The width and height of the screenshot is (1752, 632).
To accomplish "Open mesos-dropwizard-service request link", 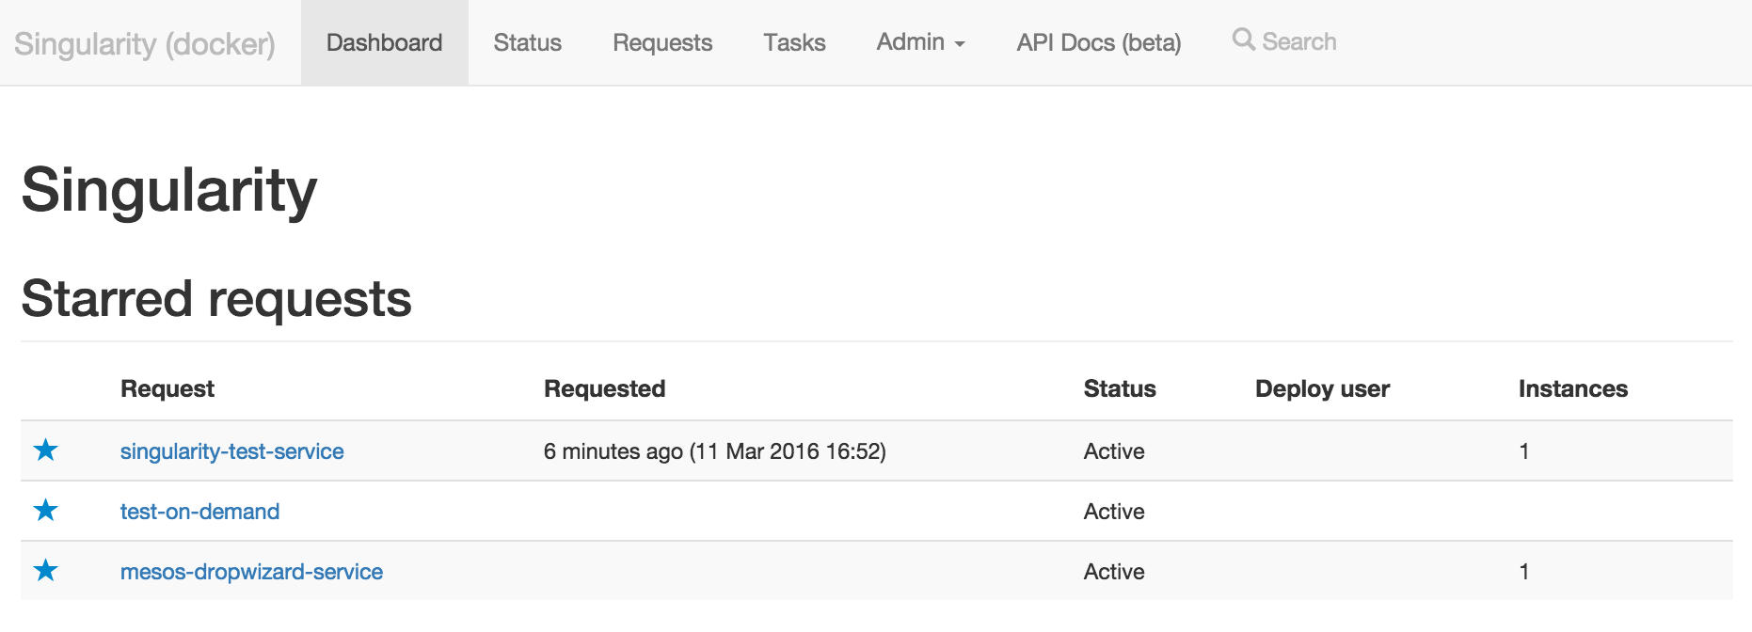I will coord(251,572).
